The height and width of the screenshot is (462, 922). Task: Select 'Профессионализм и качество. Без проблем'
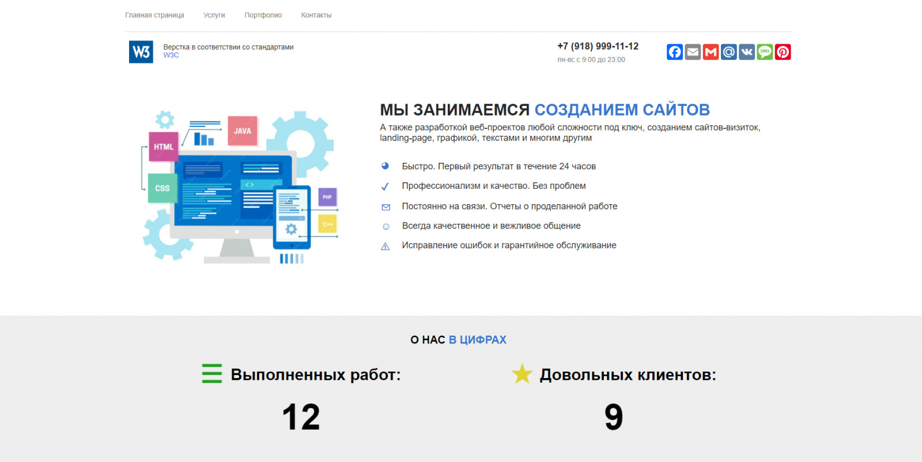(x=494, y=186)
